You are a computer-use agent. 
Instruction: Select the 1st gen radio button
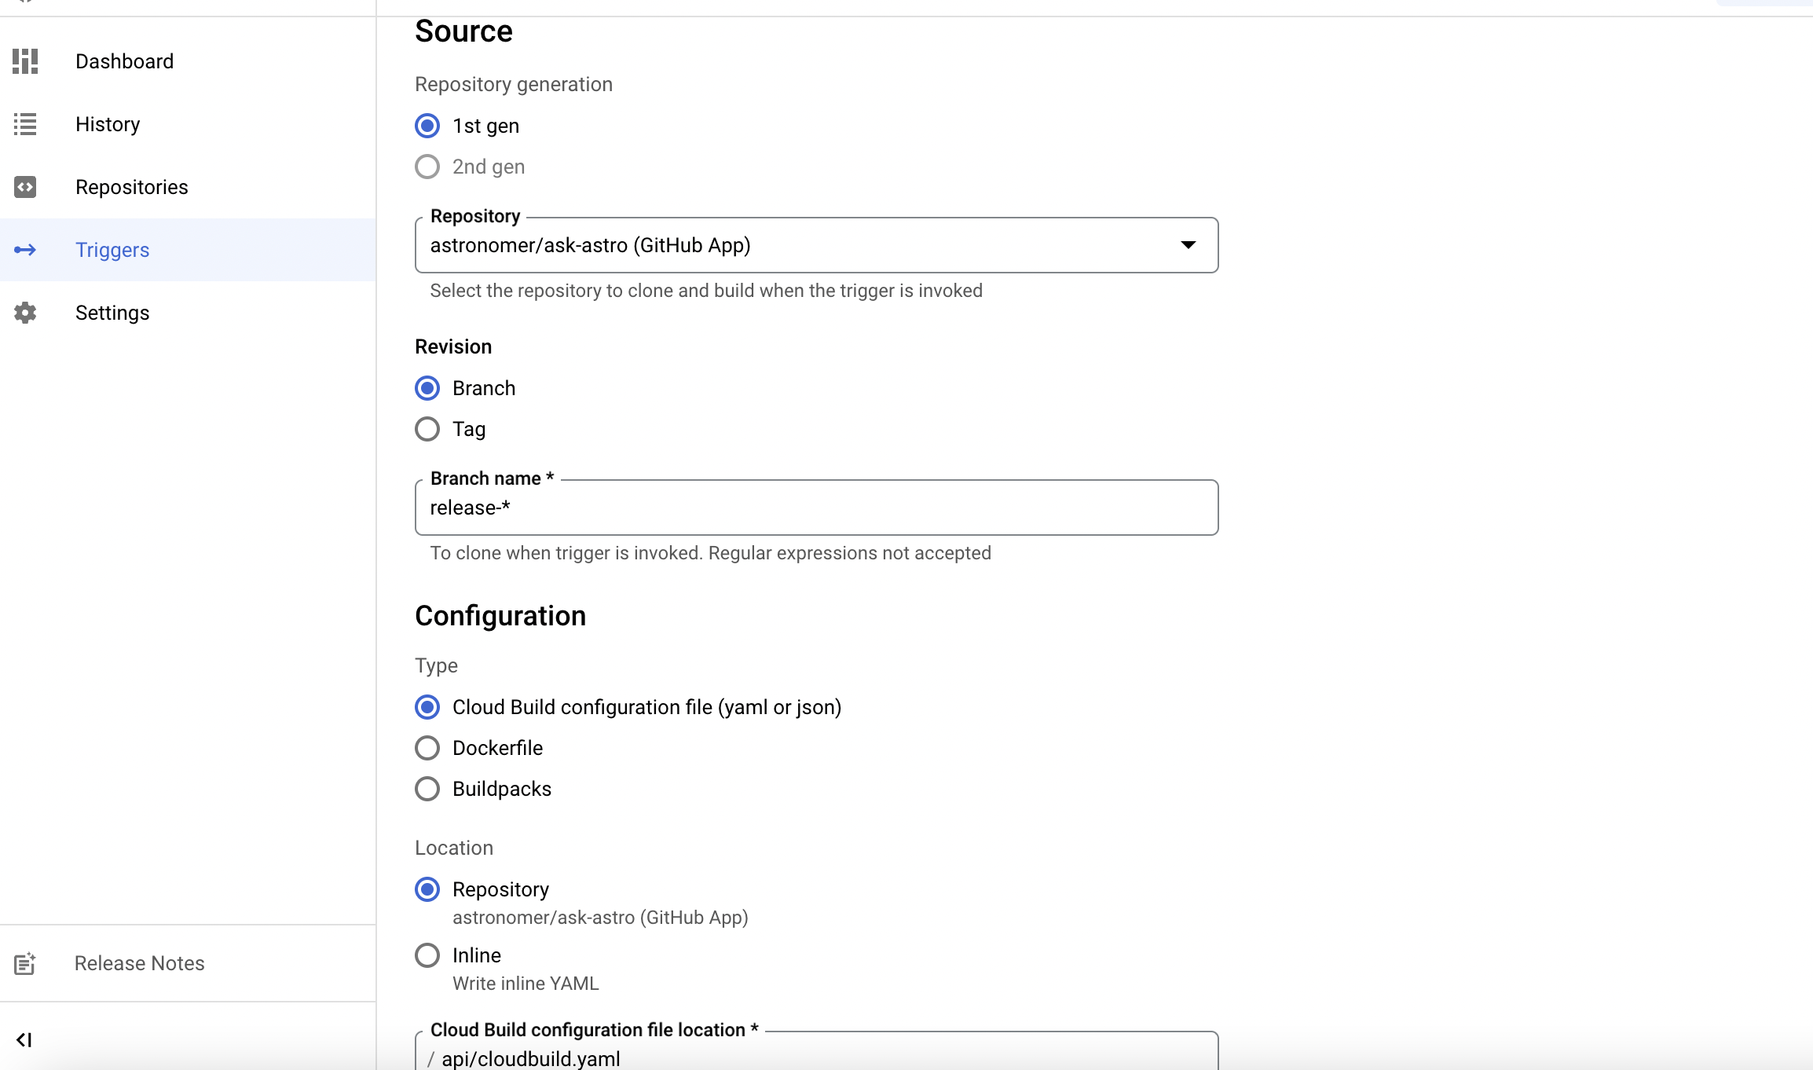[429, 125]
